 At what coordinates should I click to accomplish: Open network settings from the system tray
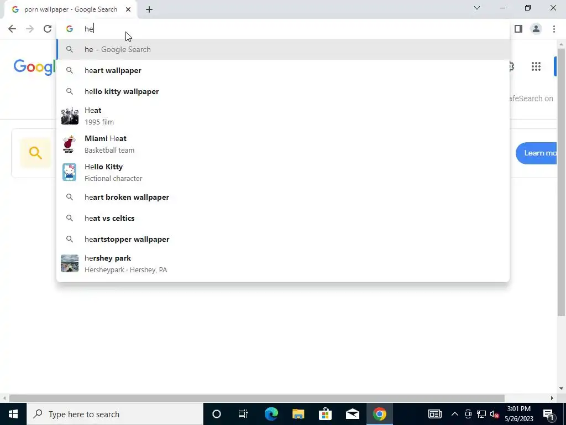pos(481,414)
